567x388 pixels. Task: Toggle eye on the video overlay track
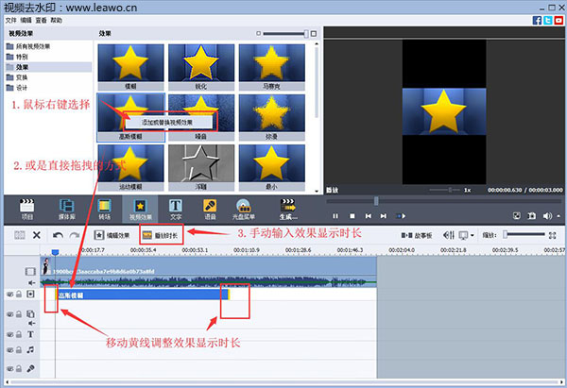(10, 314)
